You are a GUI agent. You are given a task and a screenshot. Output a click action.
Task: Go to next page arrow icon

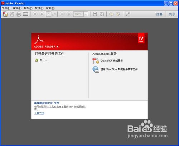click(x=42, y=14)
